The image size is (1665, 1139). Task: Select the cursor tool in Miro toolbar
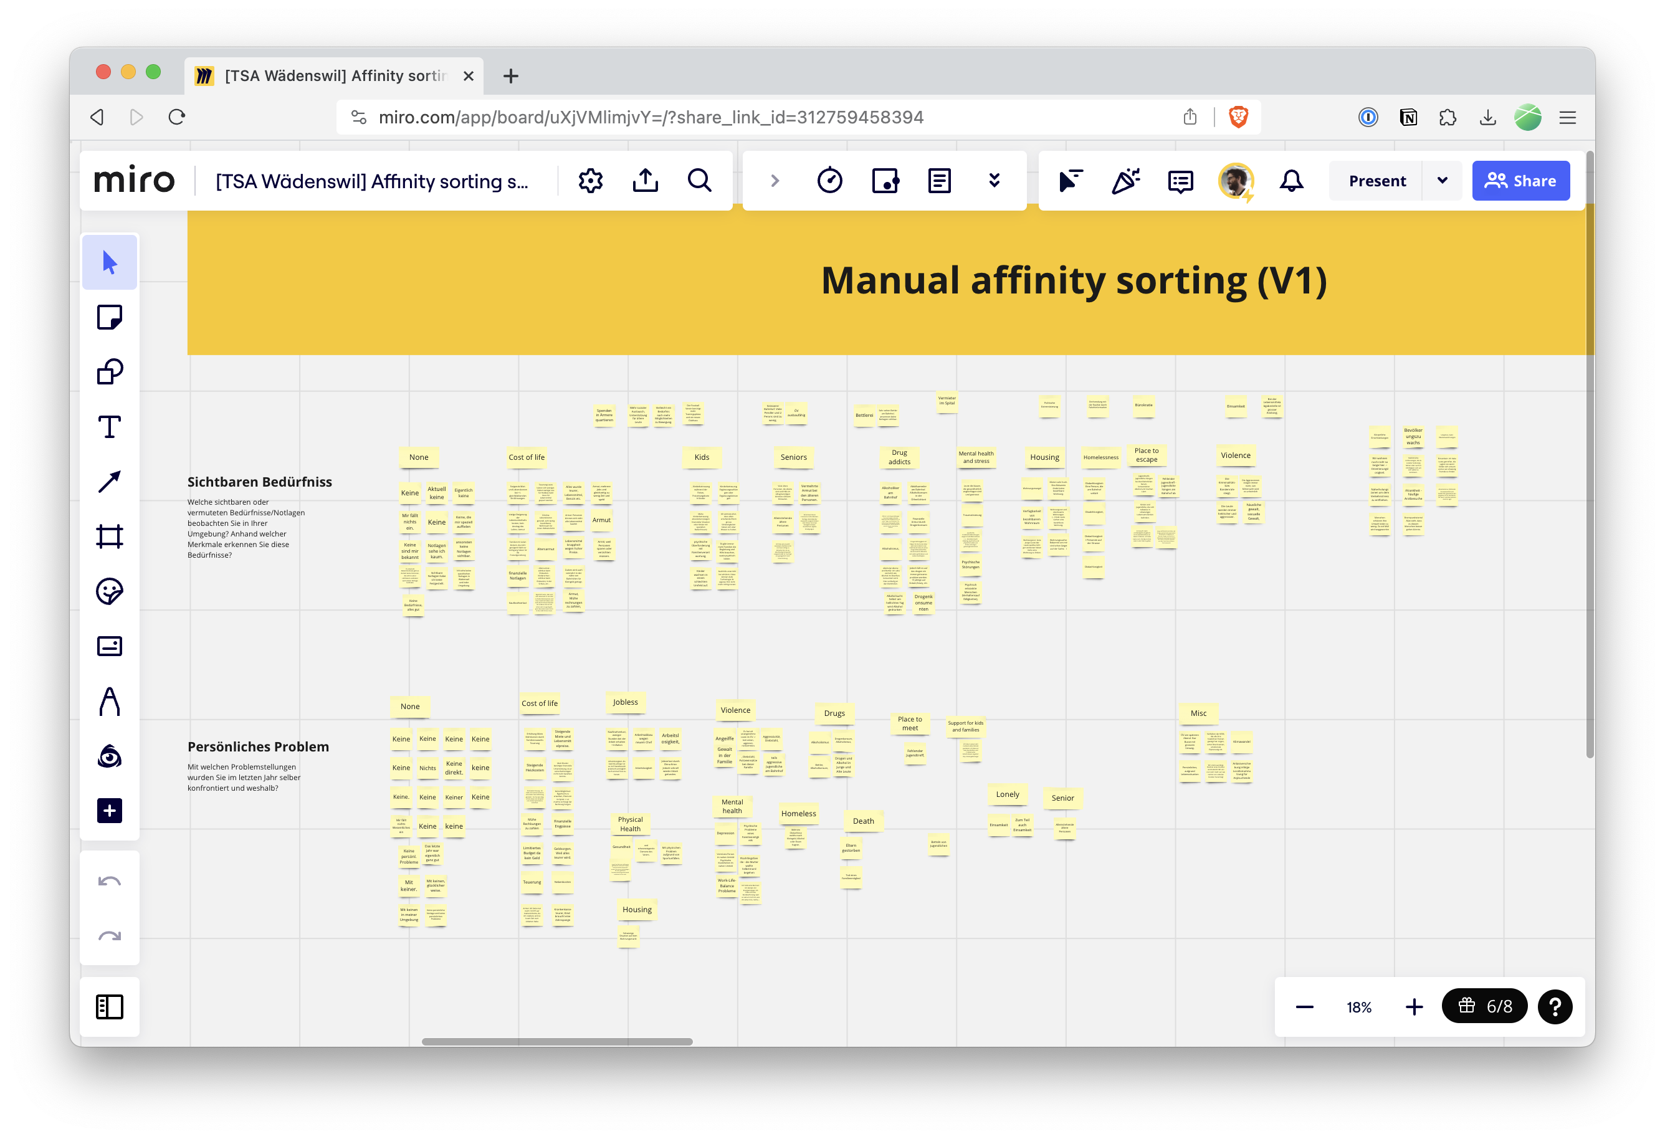point(110,262)
